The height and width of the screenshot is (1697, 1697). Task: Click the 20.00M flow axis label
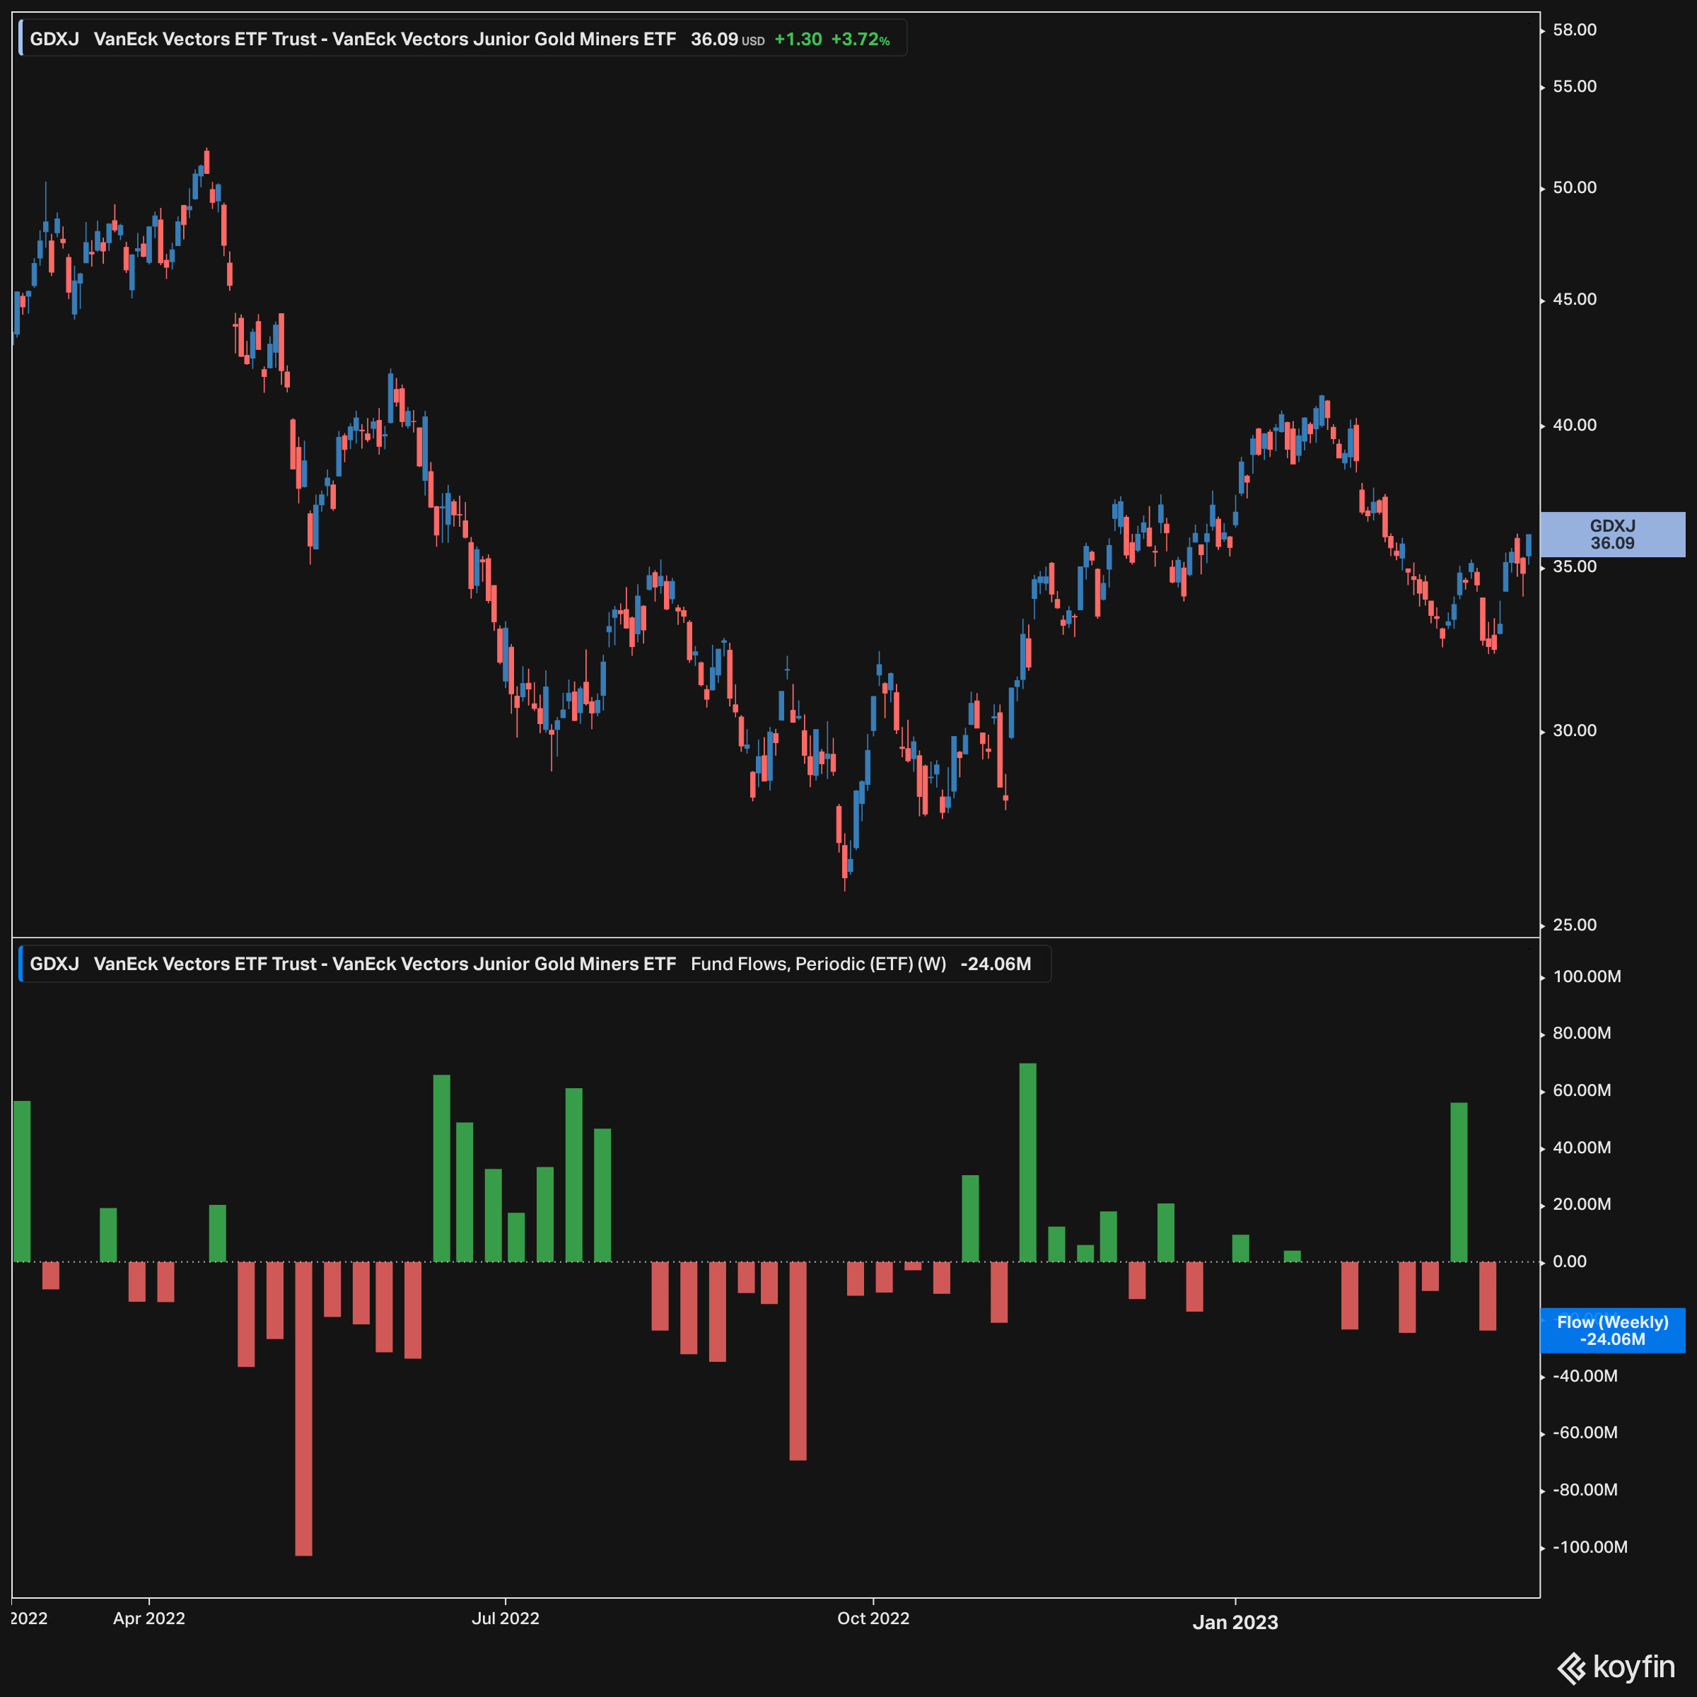[x=1581, y=1204]
